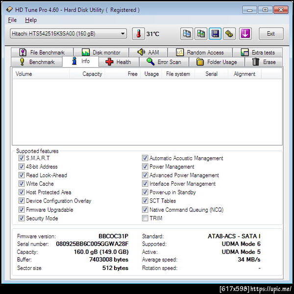This screenshot has width=294, height=294.
Task: Switch to the Error Scan tab
Action: [x=164, y=62]
